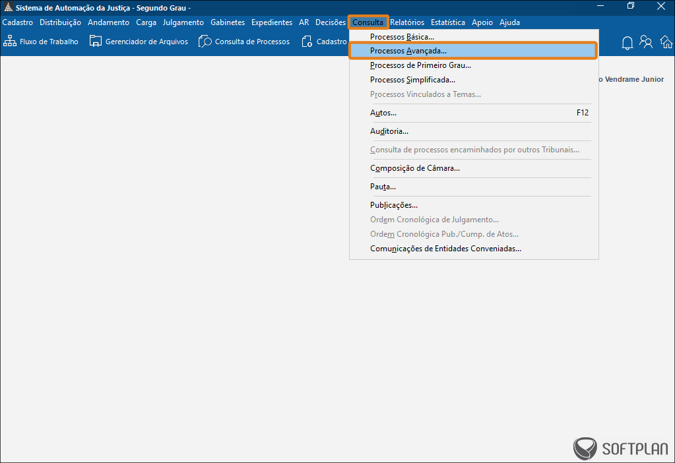Viewport: 675px width, 463px height.
Task: Open the Julgamento menu
Action: click(183, 22)
